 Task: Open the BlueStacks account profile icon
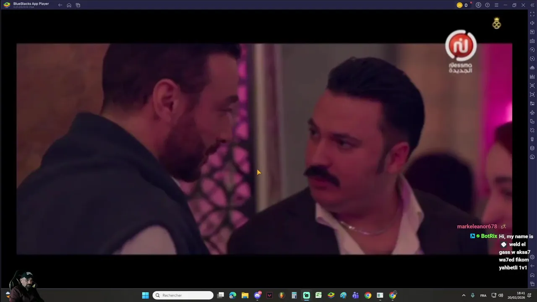(478, 5)
